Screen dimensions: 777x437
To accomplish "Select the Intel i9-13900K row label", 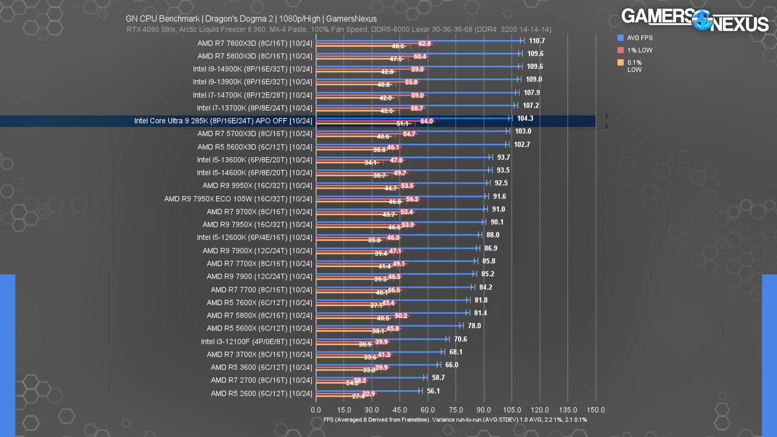I will point(253,82).
